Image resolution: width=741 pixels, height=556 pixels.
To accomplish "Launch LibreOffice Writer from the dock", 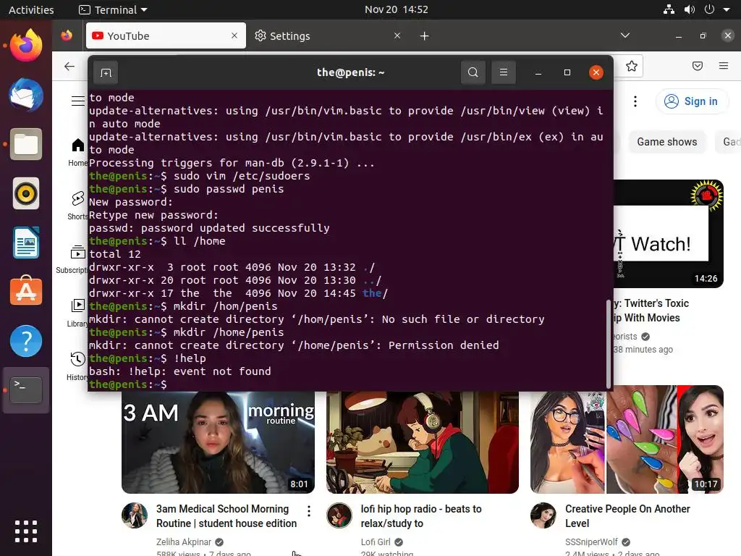I will 26,243.
